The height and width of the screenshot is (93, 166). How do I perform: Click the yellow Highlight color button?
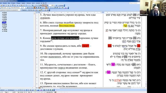coord(63,7)
